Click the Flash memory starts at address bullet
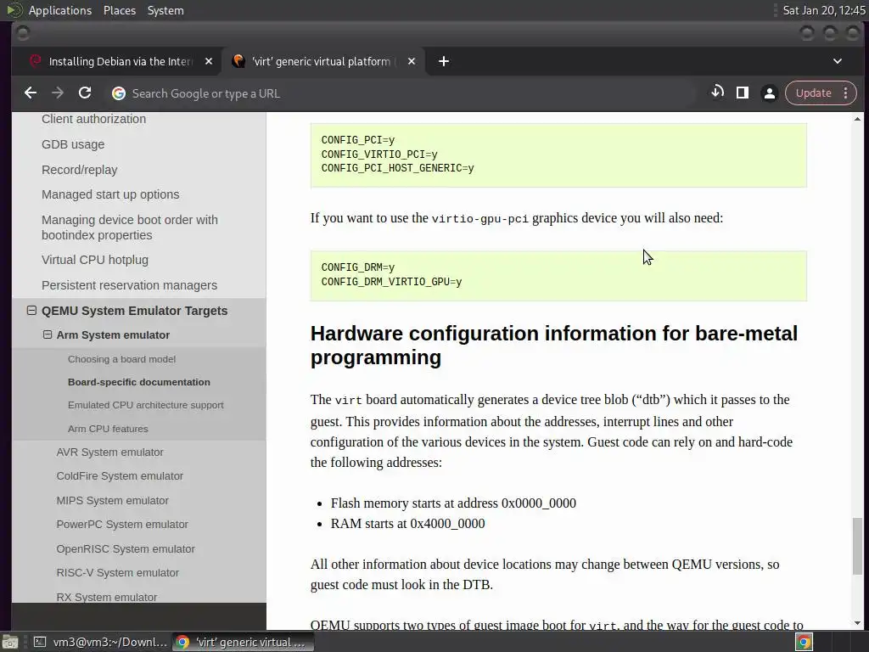This screenshot has width=869, height=652. pos(453,503)
